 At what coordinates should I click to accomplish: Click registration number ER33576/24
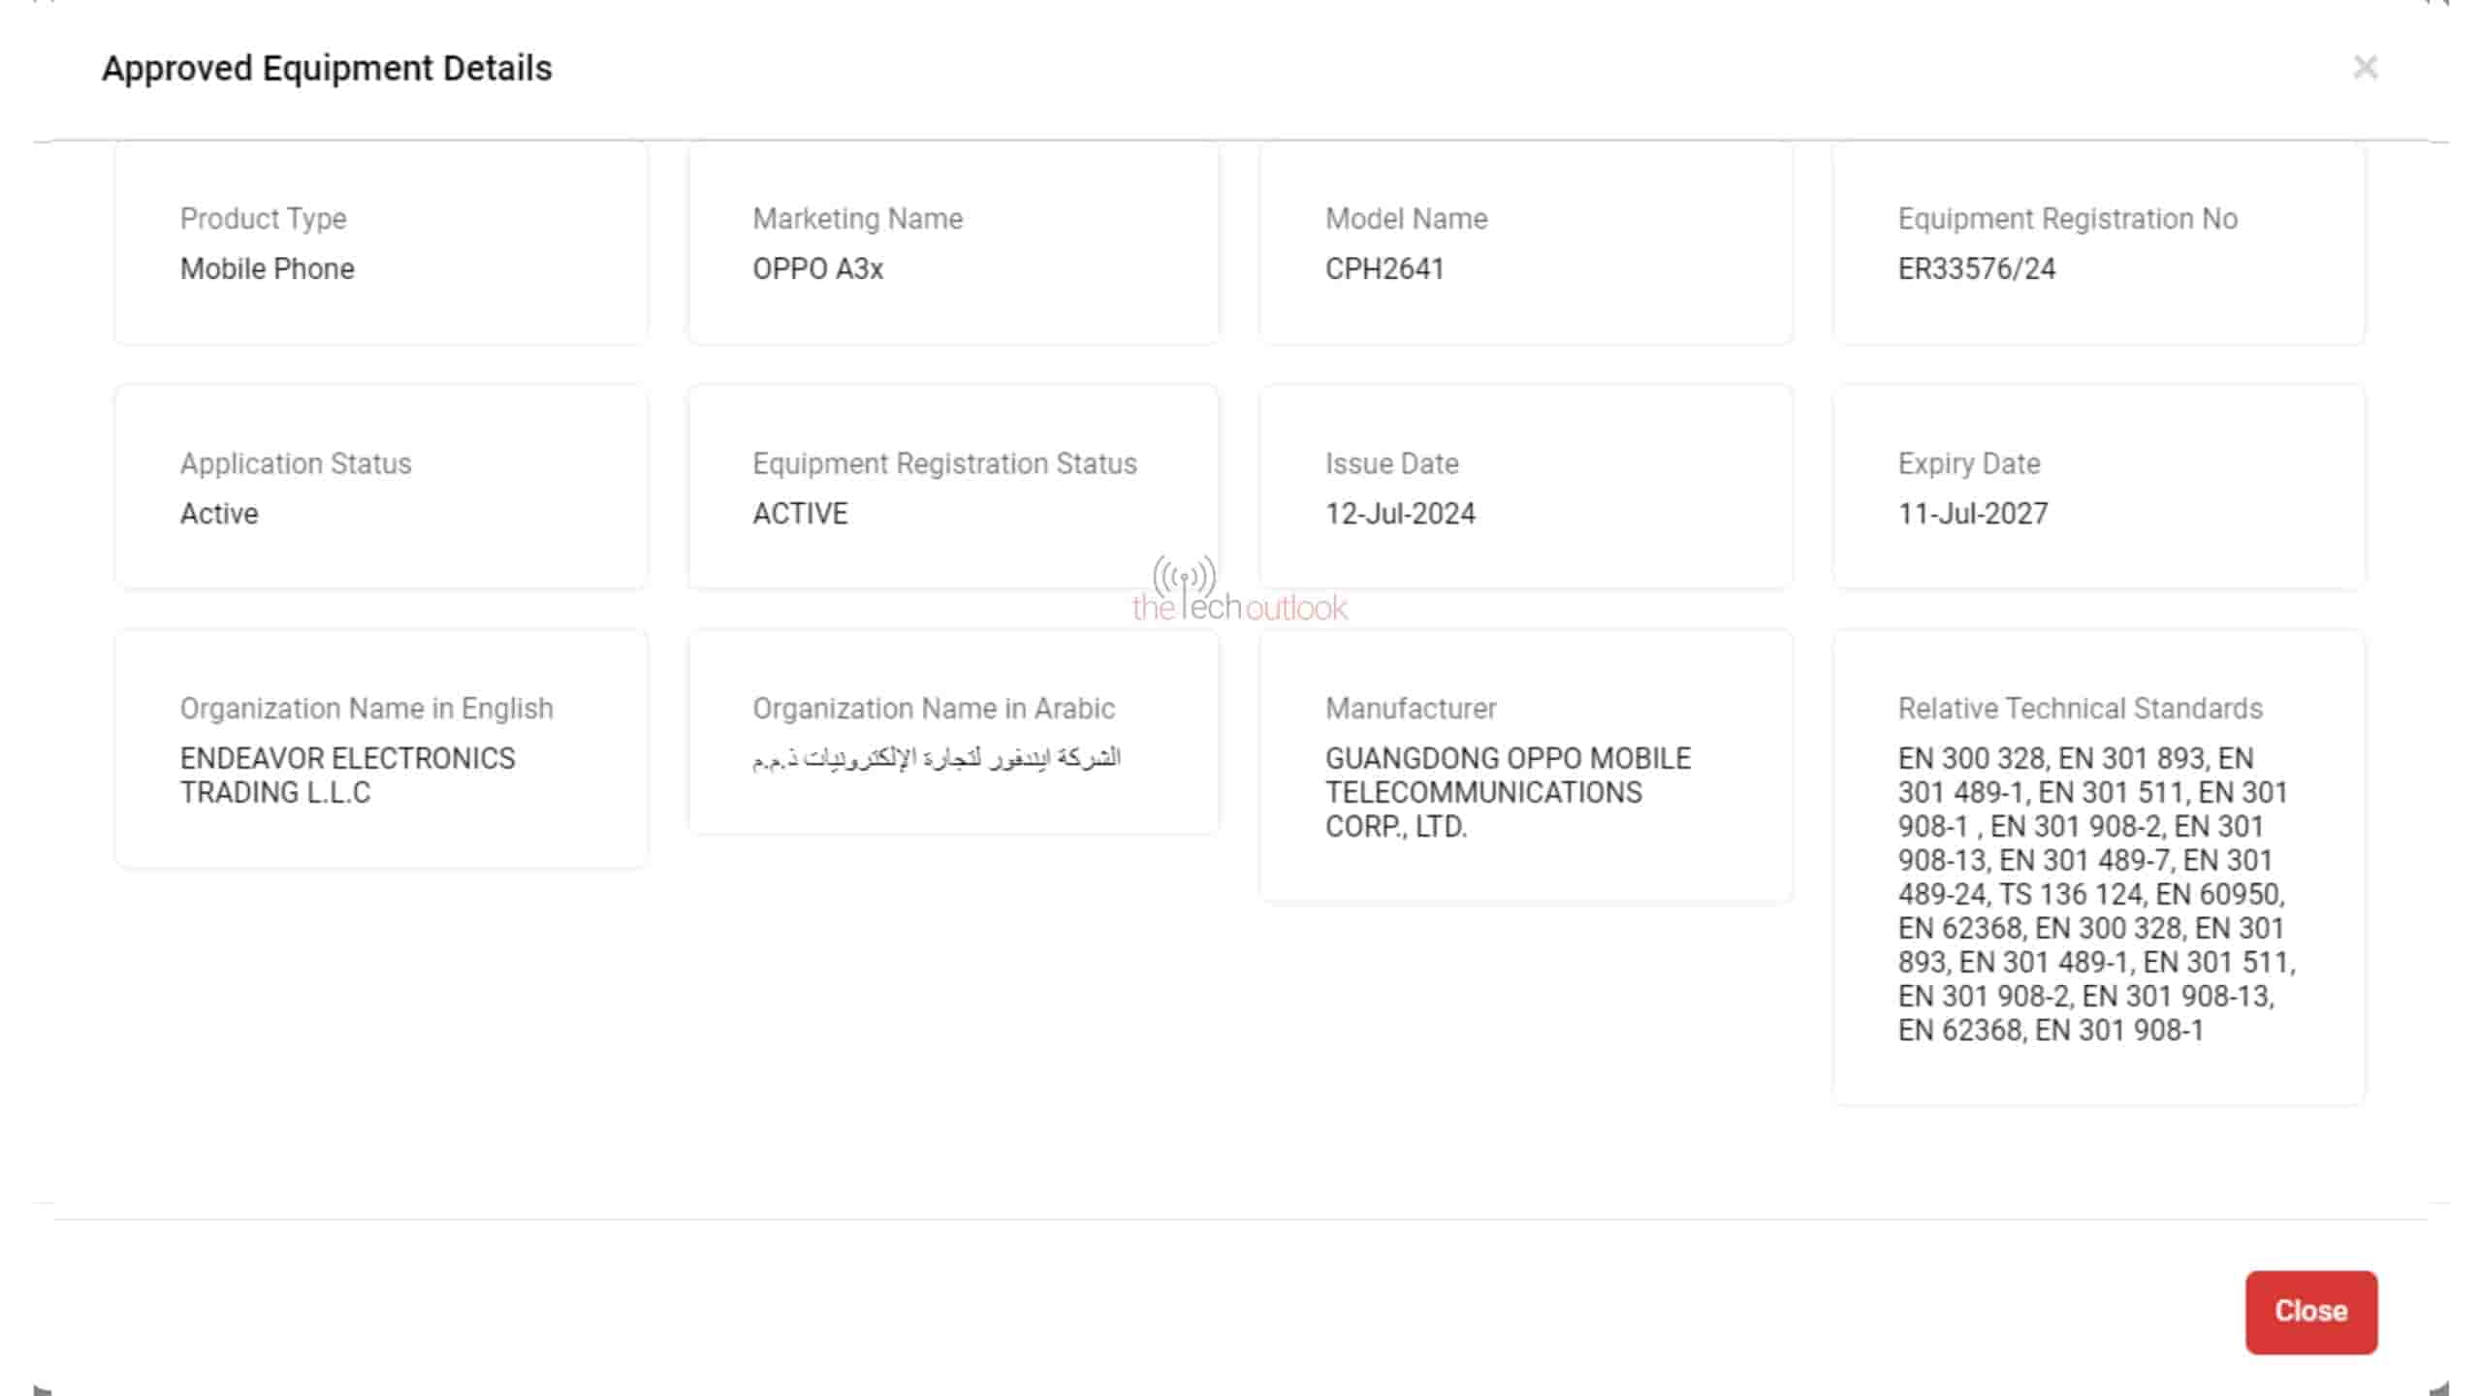[1976, 269]
